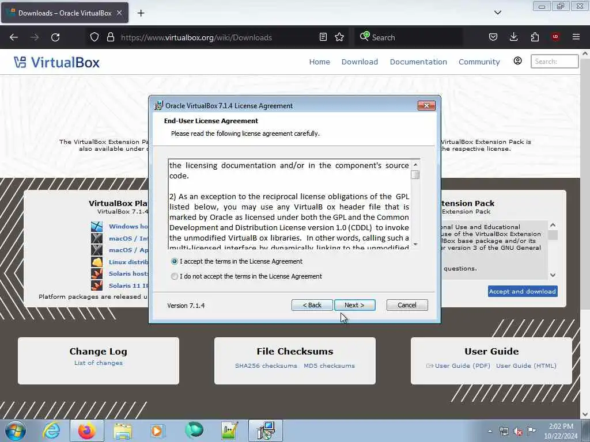Select I do not accept the terms option
Image resolution: width=590 pixels, height=442 pixels.
tap(174, 276)
